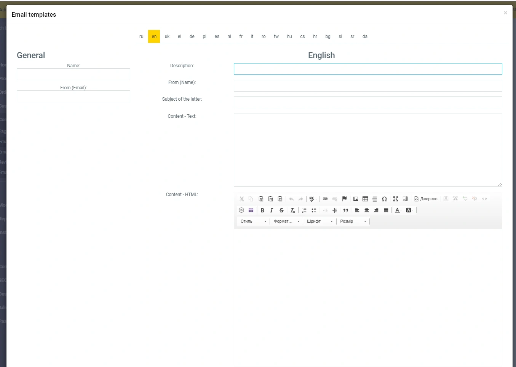Image resolution: width=516 pixels, height=367 pixels.
Task: Select the 'ru' language tab
Action: tap(141, 37)
